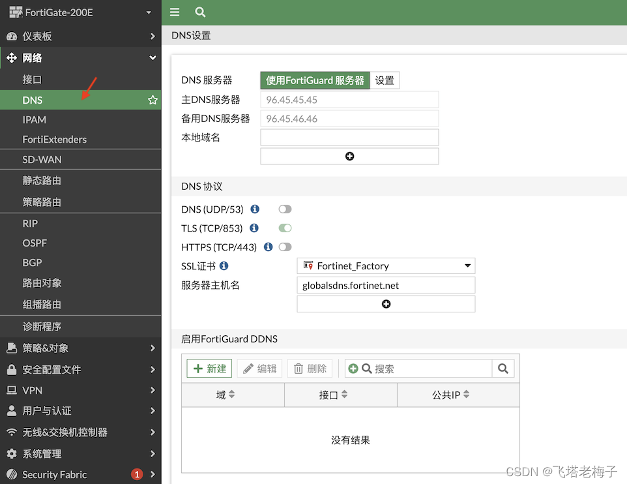Click the search magnifier button in DDNS table
The image size is (627, 484).
[x=503, y=369]
